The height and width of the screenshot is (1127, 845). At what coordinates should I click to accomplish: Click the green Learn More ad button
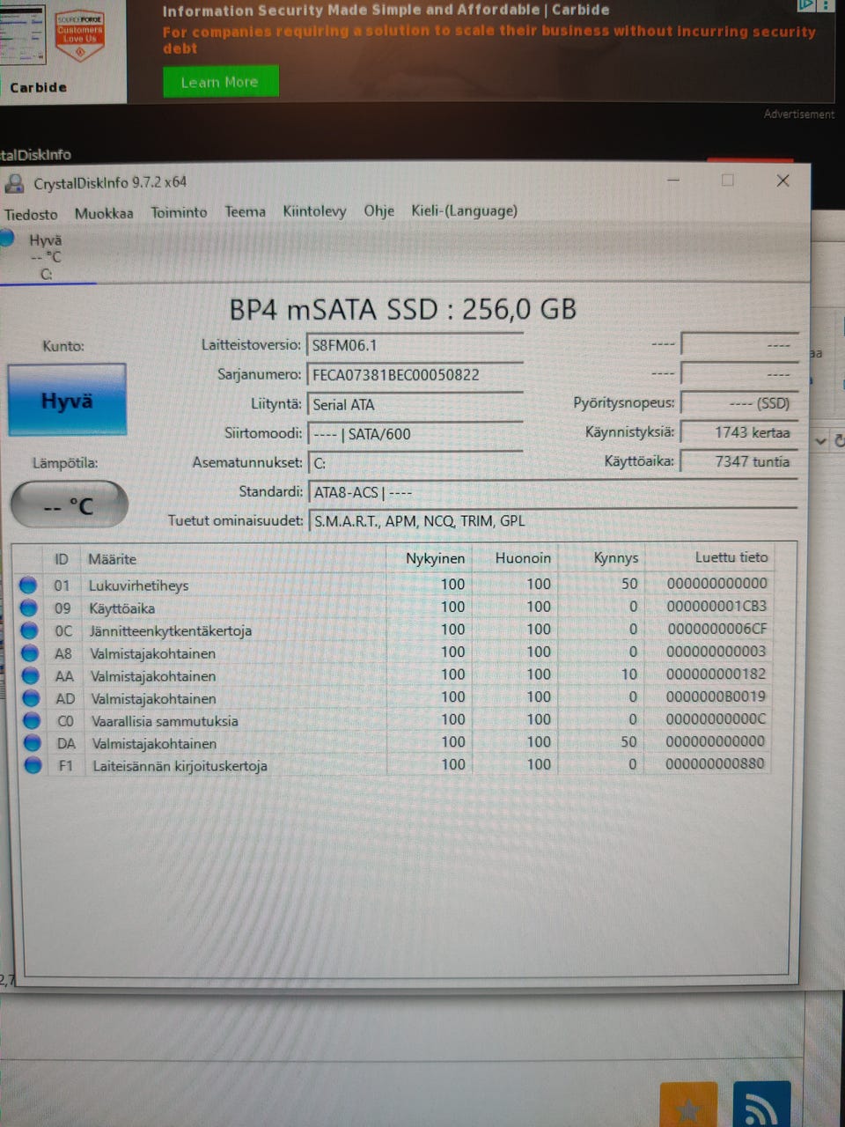[x=220, y=82]
